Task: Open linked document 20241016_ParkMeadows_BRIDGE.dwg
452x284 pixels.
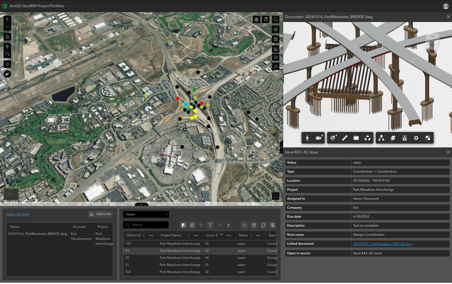Action: 383,244
